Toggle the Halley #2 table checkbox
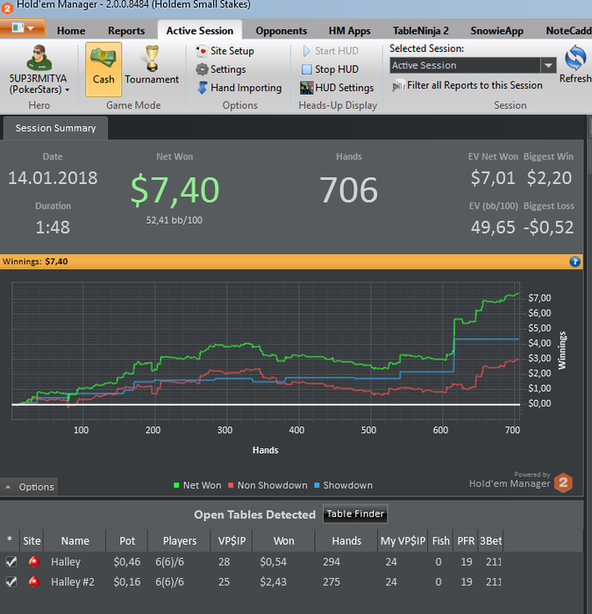This screenshot has width=592, height=614. pos(11,582)
